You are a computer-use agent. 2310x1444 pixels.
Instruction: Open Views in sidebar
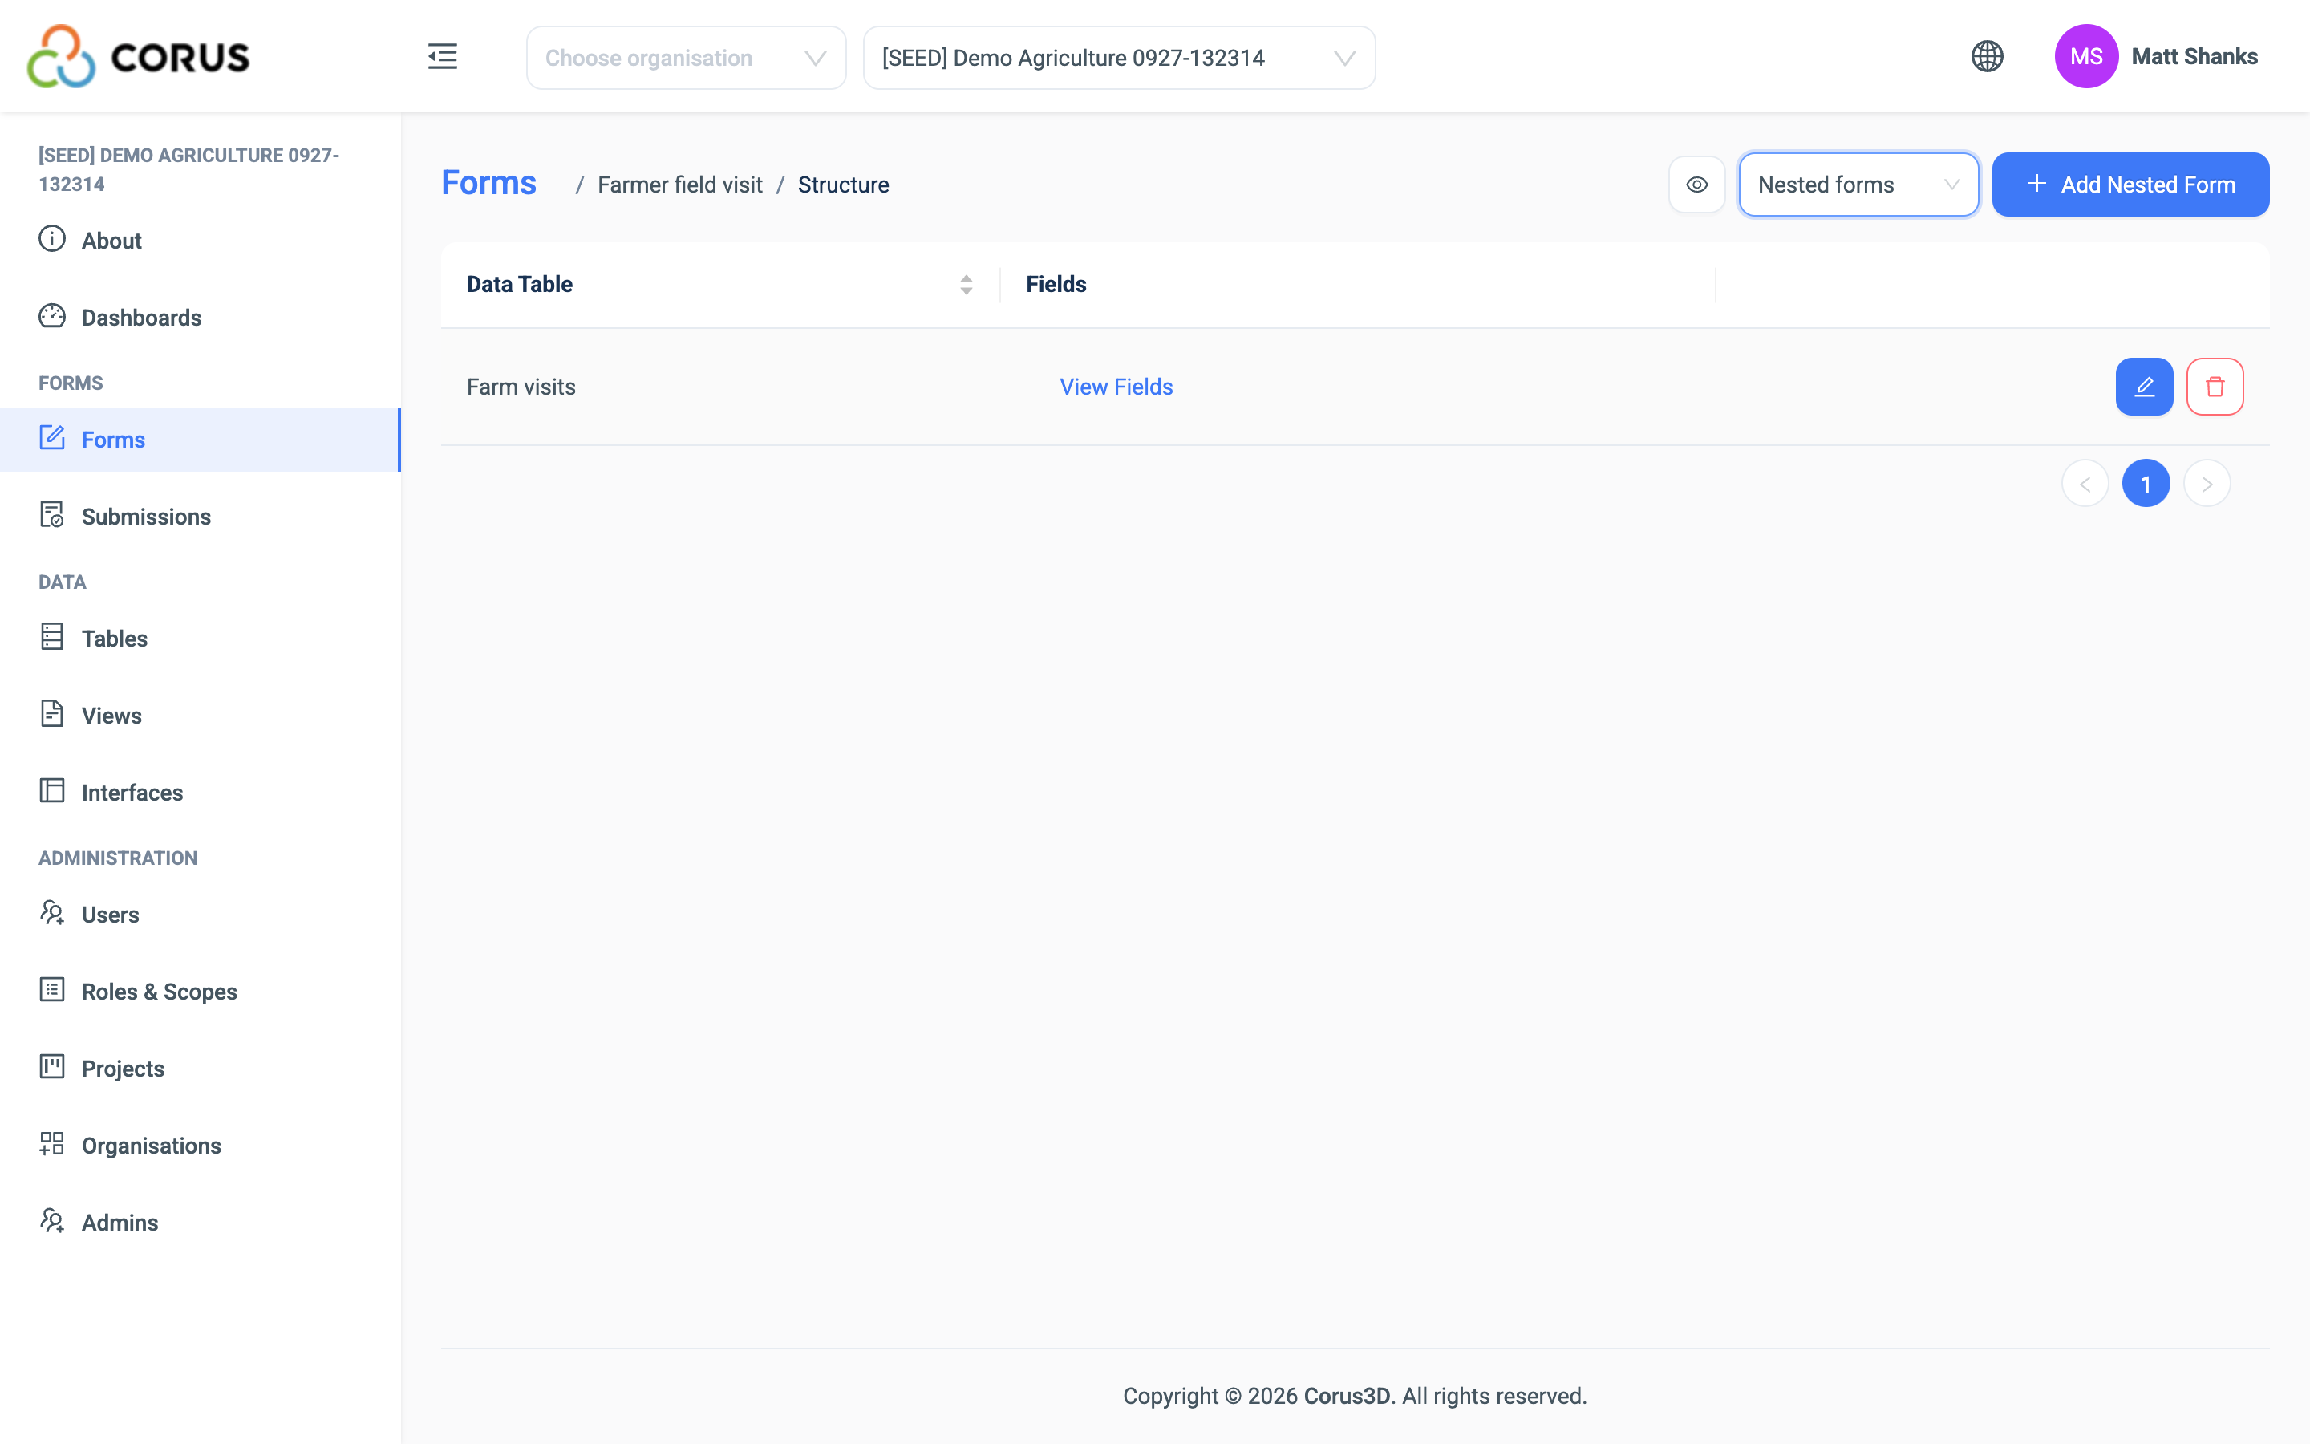click(x=201, y=716)
